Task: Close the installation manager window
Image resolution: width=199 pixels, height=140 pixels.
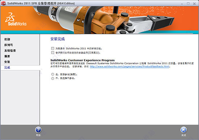Action: point(194,4)
